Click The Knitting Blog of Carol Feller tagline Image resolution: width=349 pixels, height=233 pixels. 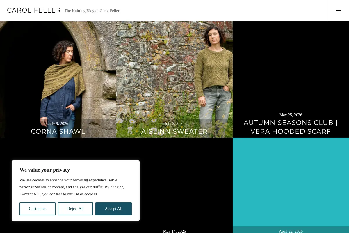(92, 11)
